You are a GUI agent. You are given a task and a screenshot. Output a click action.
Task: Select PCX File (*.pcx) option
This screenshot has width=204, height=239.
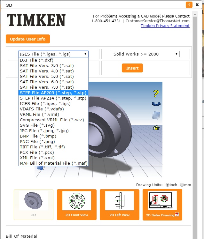tap(53, 153)
